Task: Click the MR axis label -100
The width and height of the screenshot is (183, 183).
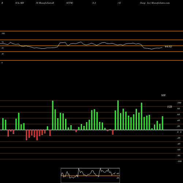Action: tap(179, 161)
